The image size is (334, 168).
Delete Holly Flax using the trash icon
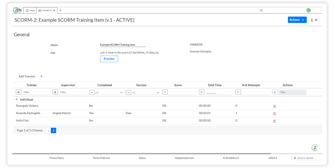(x=274, y=121)
